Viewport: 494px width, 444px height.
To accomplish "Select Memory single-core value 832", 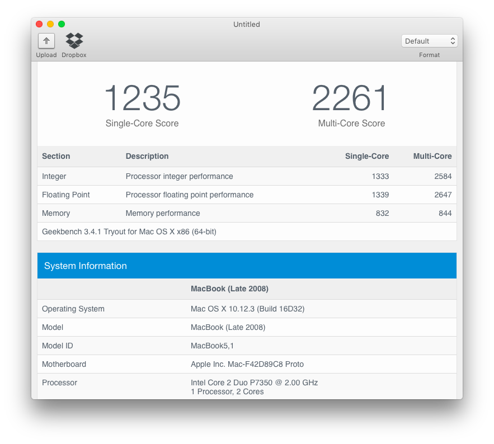I will (382, 213).
